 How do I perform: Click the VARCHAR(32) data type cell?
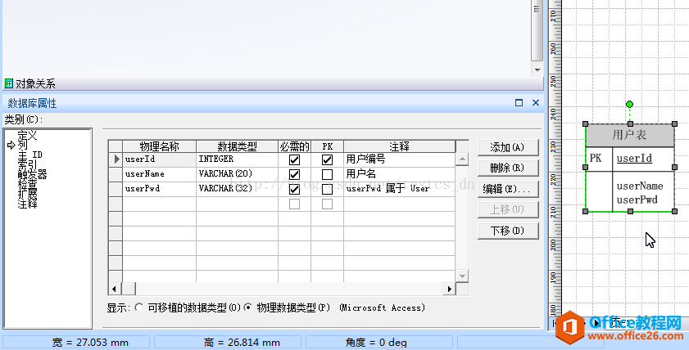point(238,189)
